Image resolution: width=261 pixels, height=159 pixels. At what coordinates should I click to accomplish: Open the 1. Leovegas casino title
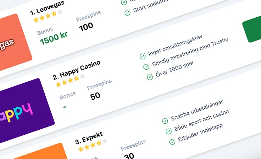47,8
